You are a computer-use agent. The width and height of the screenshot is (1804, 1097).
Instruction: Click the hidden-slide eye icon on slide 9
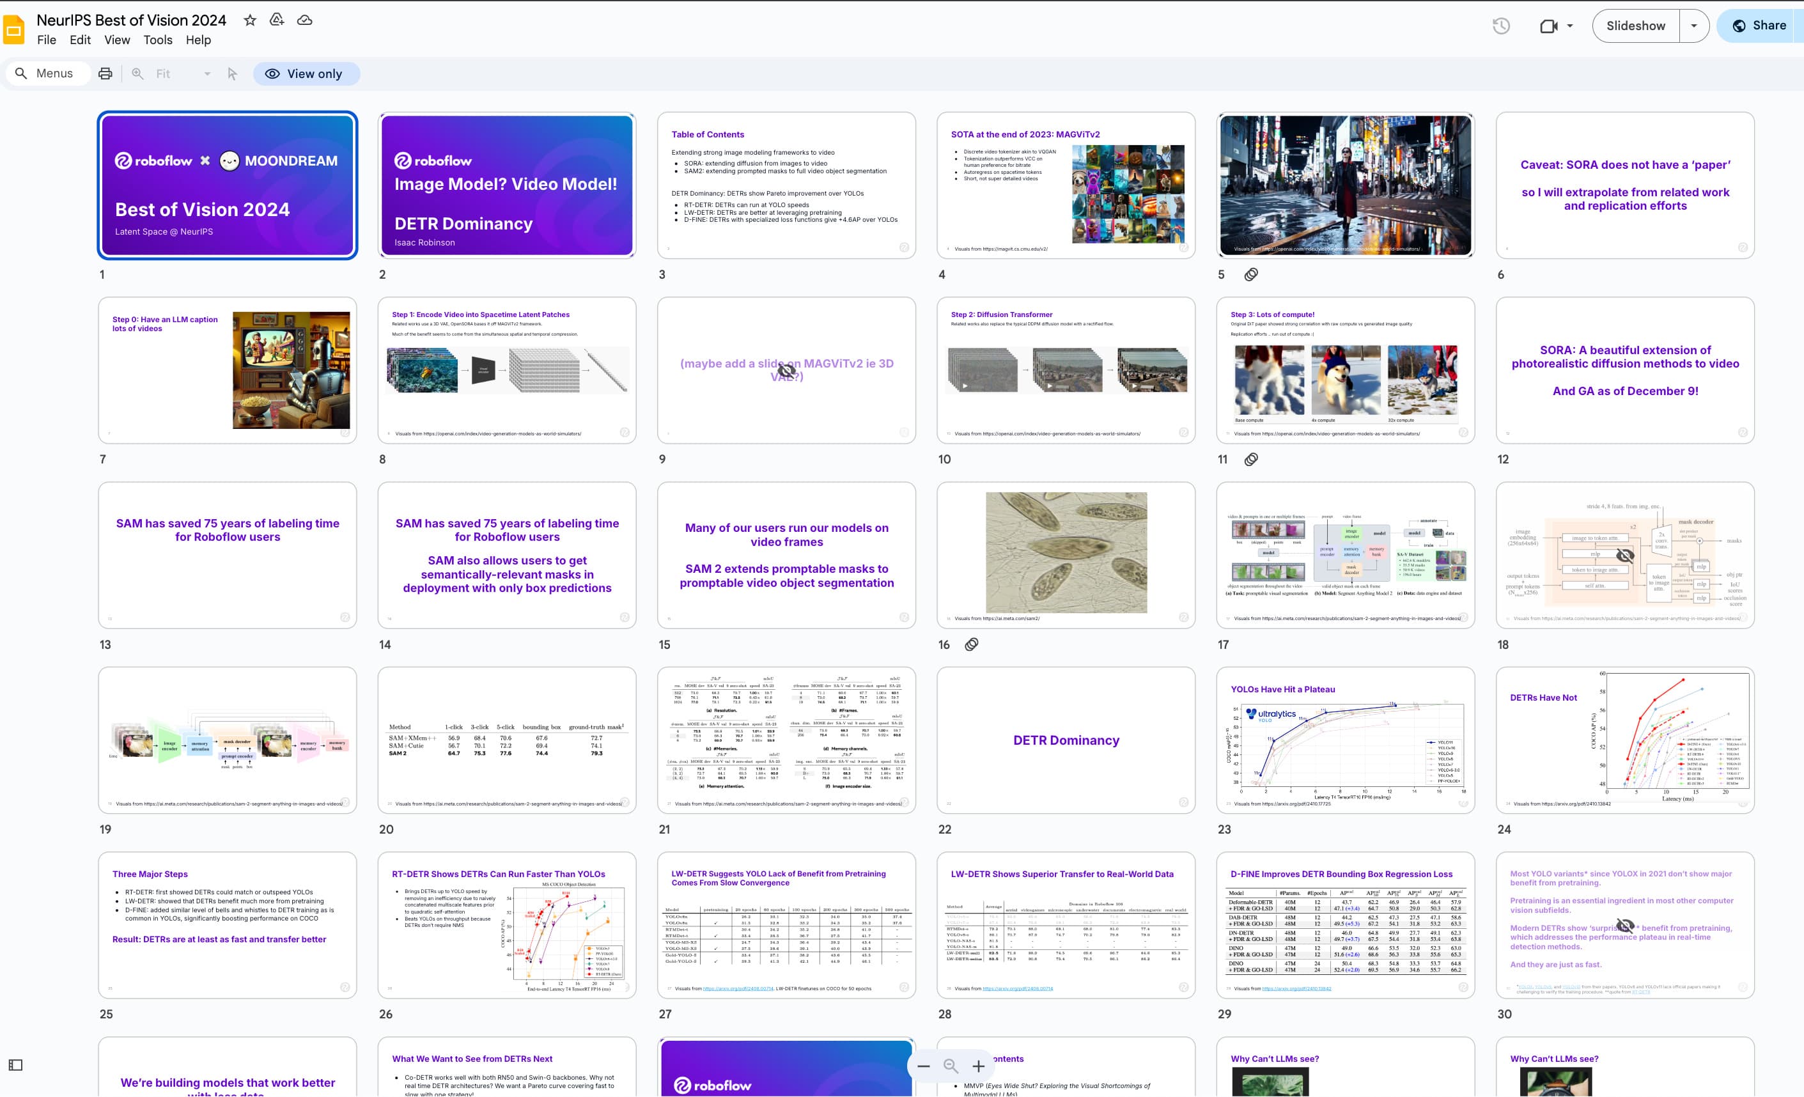point(786,370)
